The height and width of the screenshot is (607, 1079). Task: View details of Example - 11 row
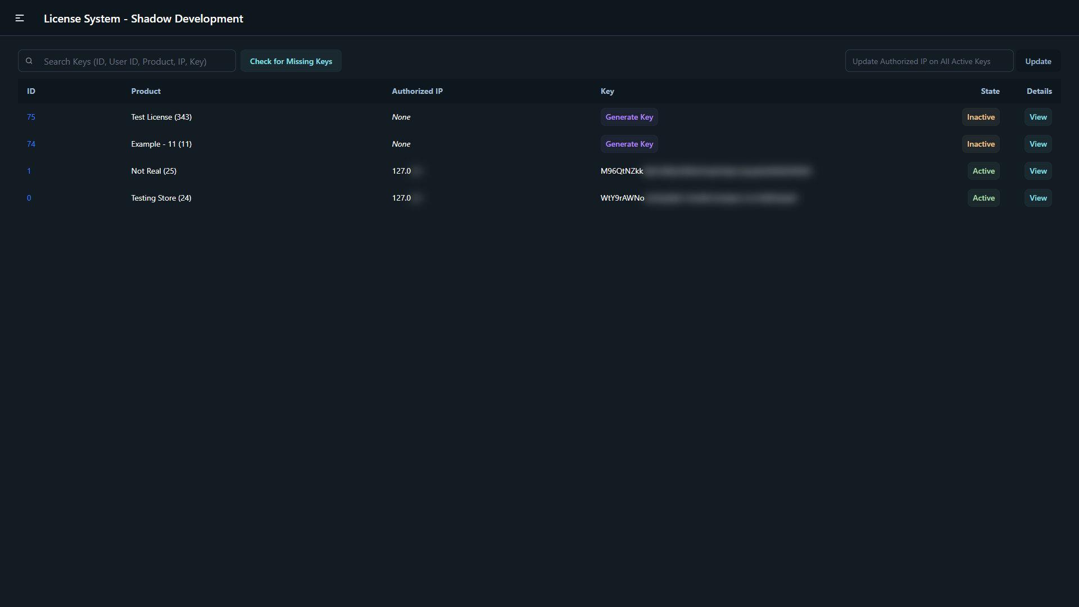click(1037, 144)
